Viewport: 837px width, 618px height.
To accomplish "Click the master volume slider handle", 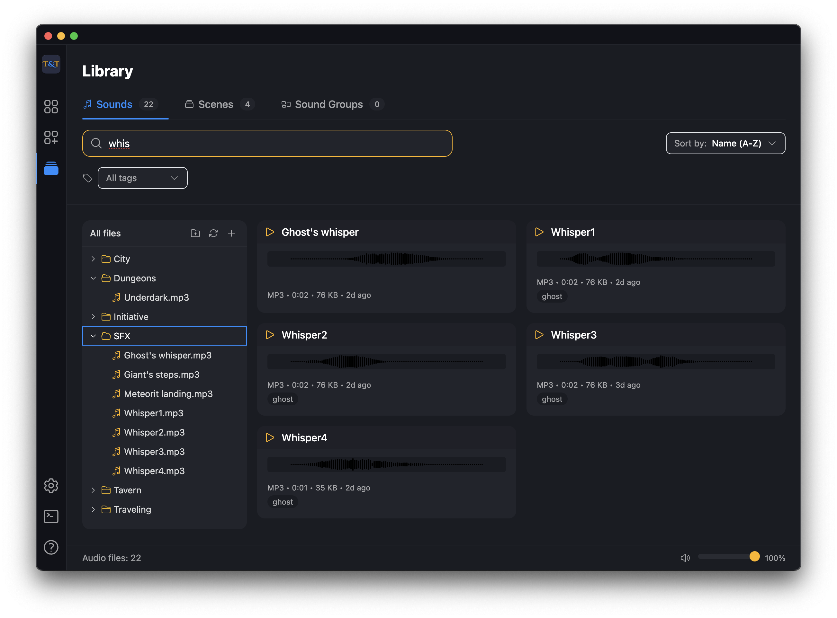I will click(754, 557).
